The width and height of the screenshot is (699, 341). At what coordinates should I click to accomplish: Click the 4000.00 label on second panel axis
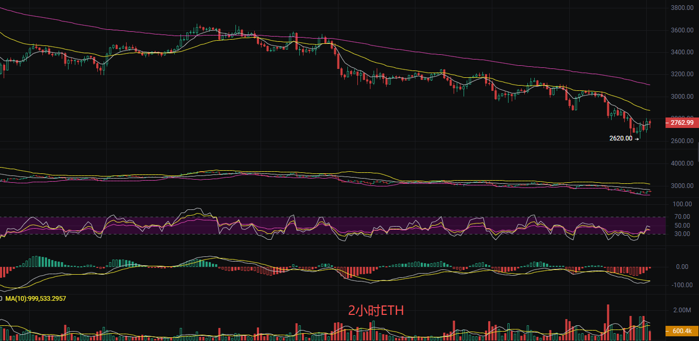682,163
